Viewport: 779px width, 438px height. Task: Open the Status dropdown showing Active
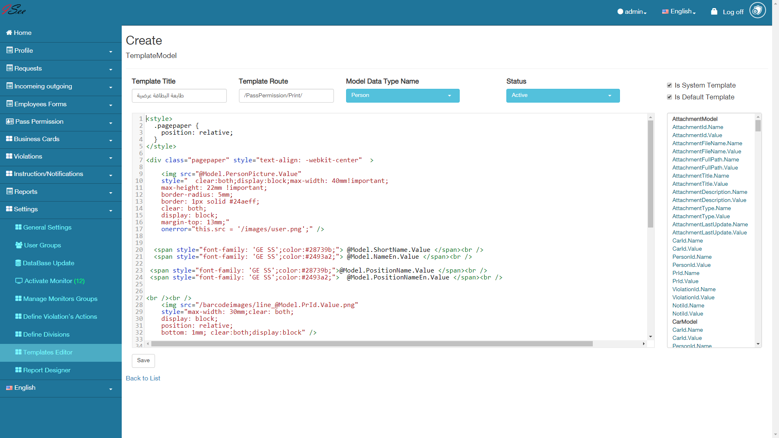click(x=563, y=96)
